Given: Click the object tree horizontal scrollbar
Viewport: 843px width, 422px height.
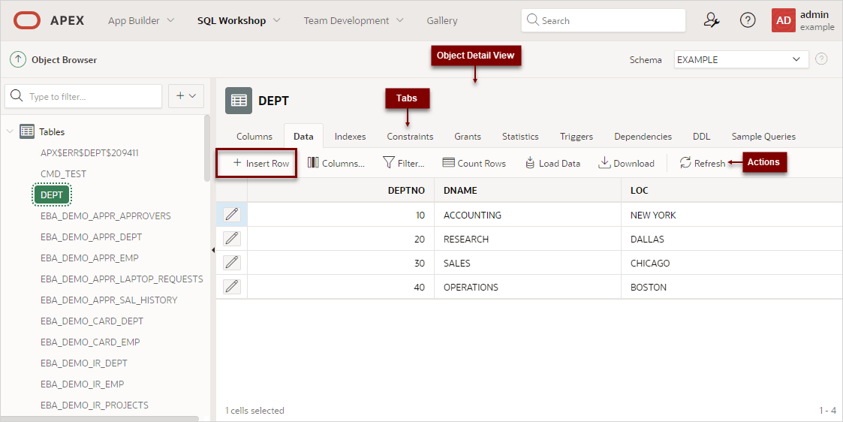Looking at the screenshot, I should tap(99, 418).
